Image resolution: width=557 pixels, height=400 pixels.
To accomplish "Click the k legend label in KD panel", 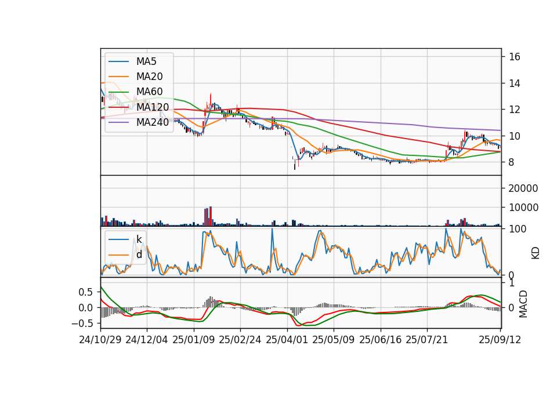I will pos(139,239).
